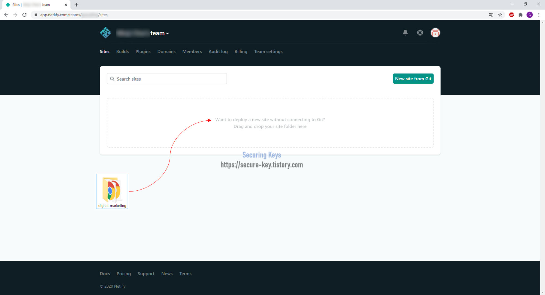Click the New site from Git button

coord(413,79)
